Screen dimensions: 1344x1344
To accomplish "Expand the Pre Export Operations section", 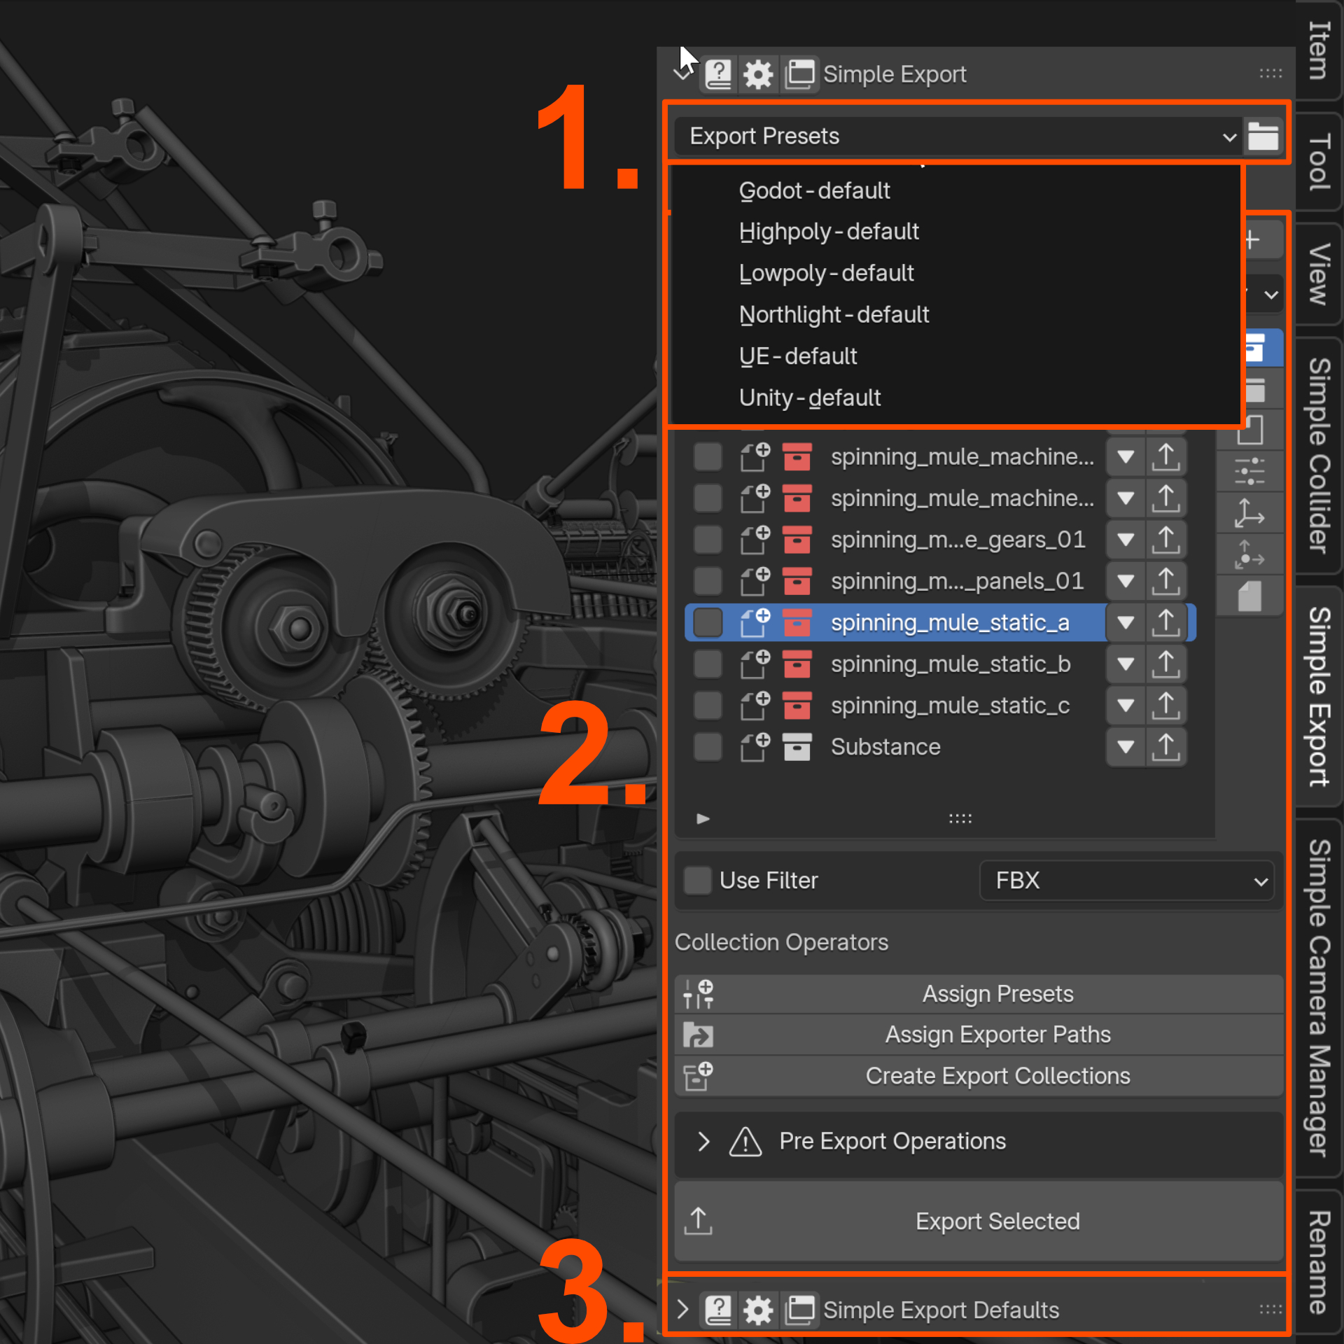I will (703, 1142).
